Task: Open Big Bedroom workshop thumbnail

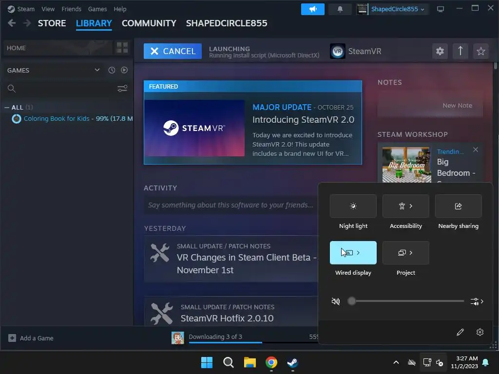Action: point(407,165)
